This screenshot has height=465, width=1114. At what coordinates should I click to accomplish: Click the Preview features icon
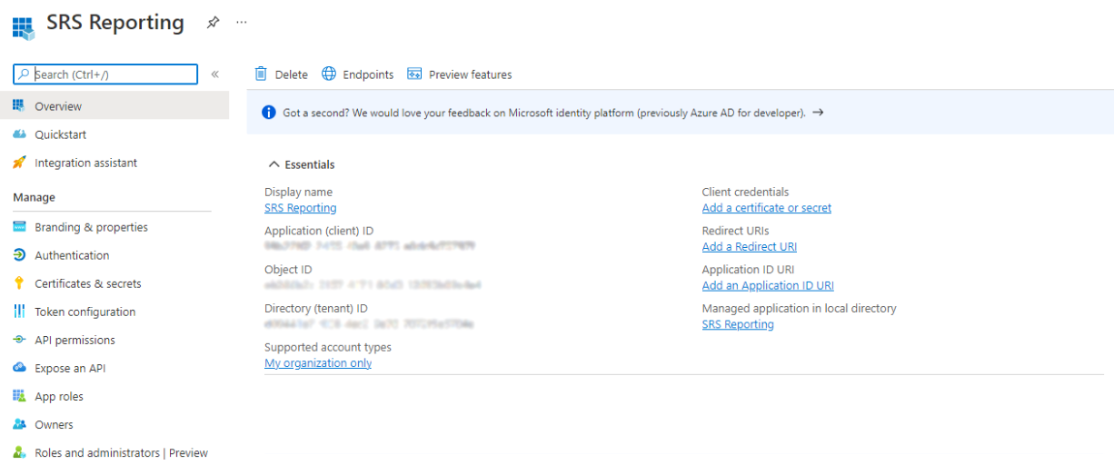414,74
